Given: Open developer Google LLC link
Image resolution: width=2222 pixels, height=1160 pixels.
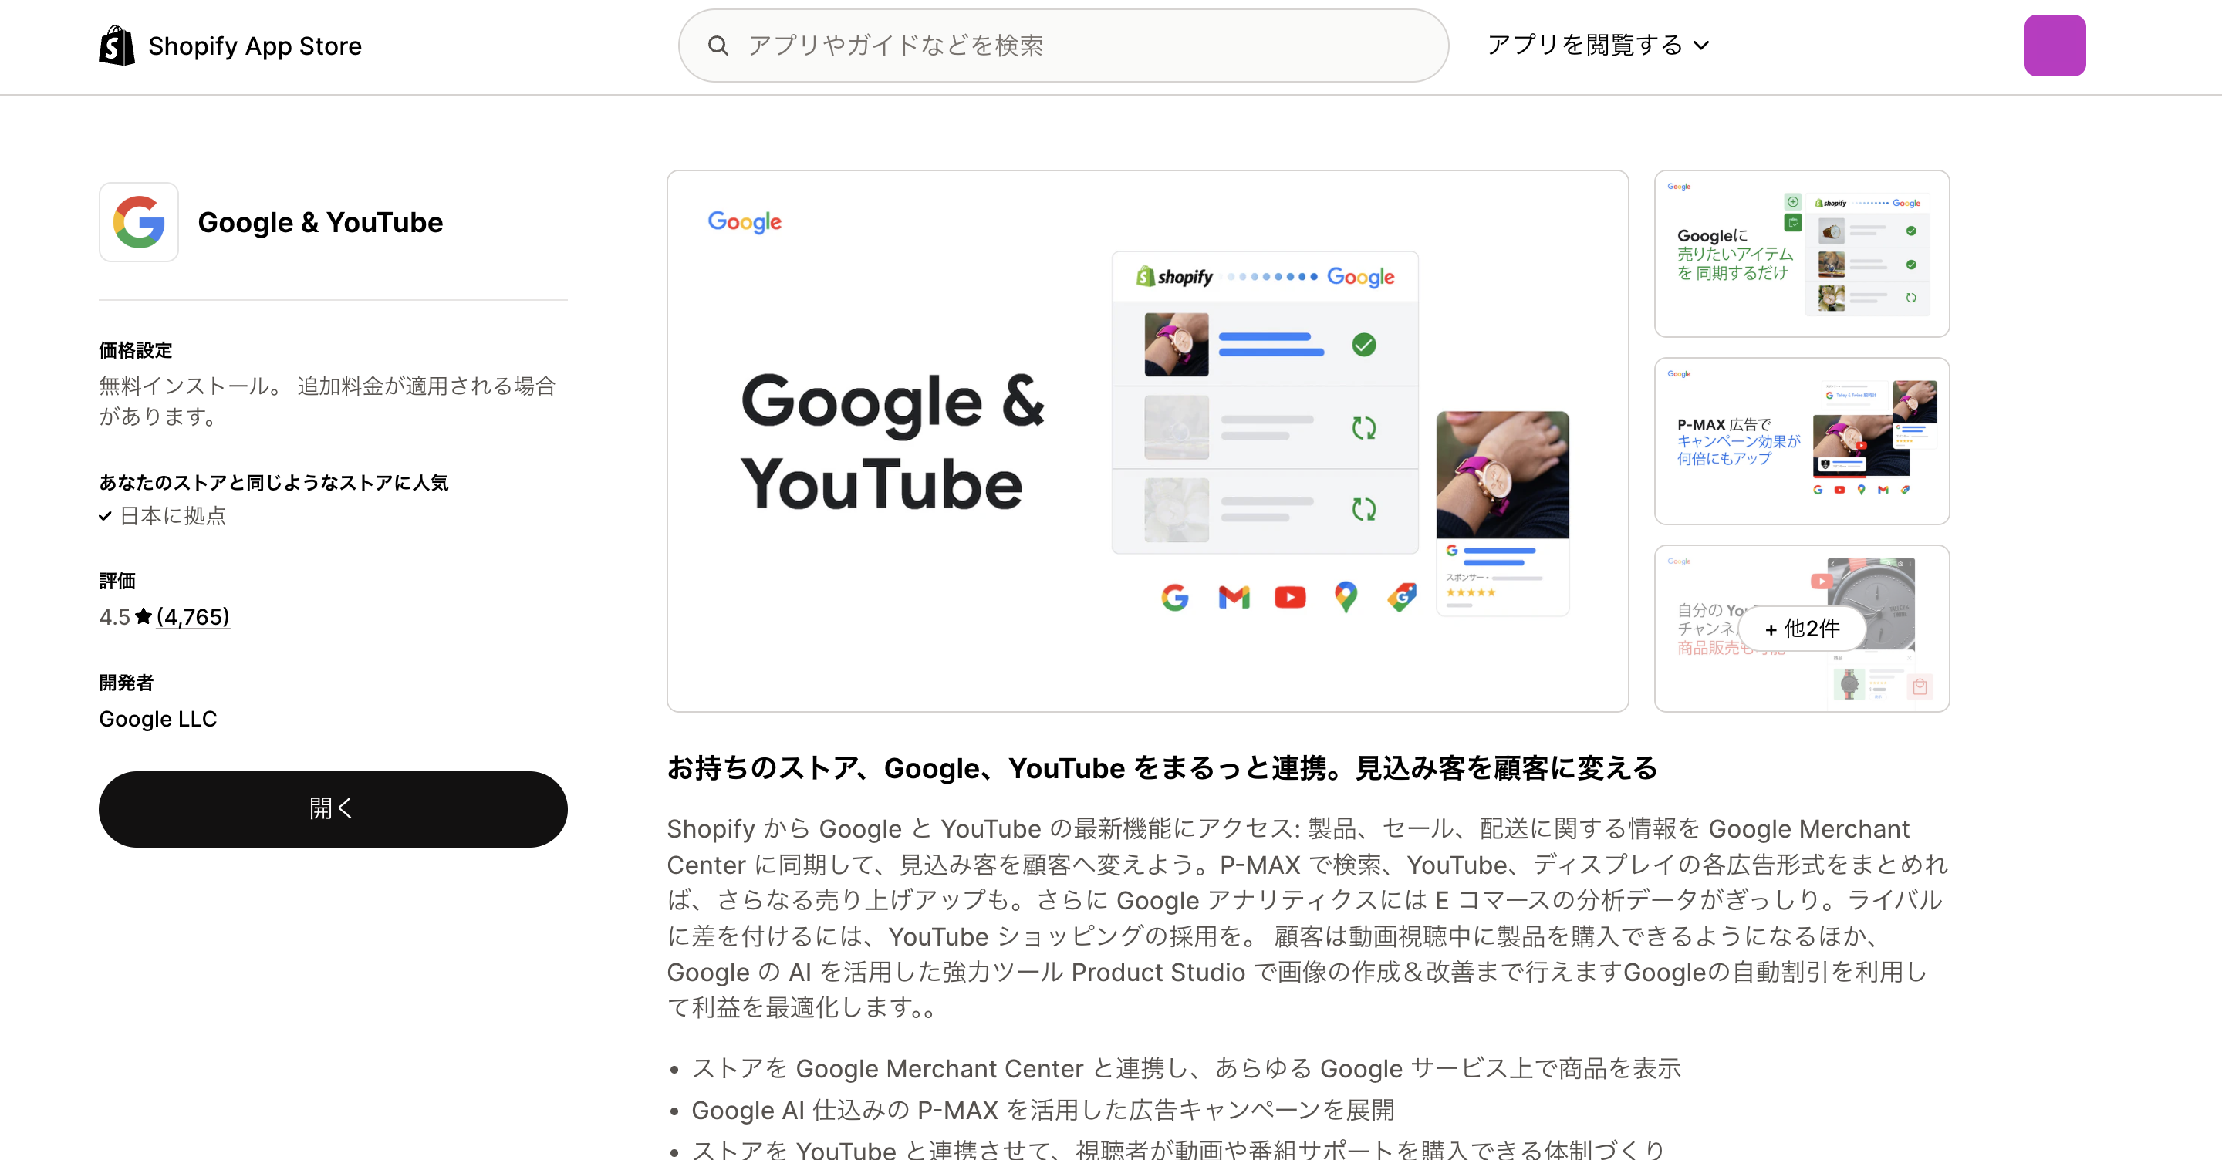Looking at the screenshot, I should 158,718.
